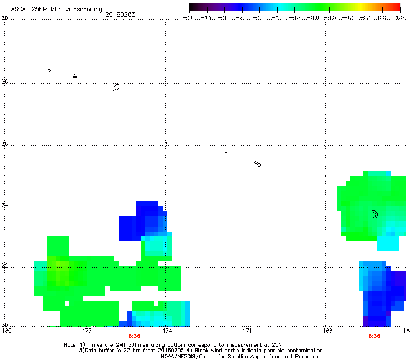Click the 1.0 color bar label
This screenshot has height=360, width=410.
coord(400,18)
